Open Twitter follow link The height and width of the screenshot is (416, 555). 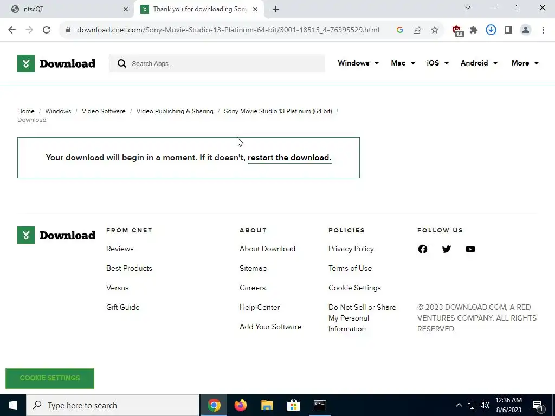tap(447, 249)
